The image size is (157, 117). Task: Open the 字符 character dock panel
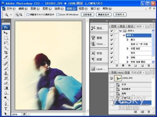99,53
